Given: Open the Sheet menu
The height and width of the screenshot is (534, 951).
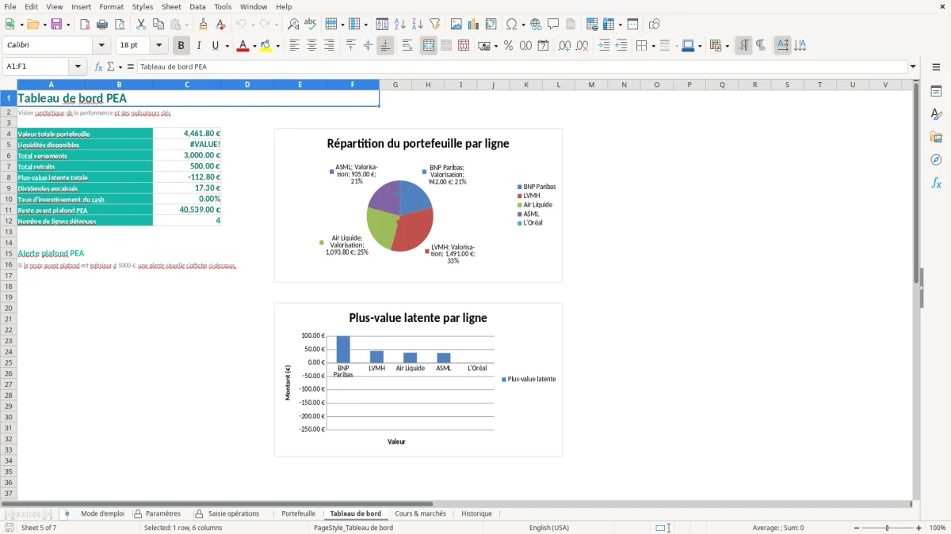Looking at the screenshot, I should 171,6.
